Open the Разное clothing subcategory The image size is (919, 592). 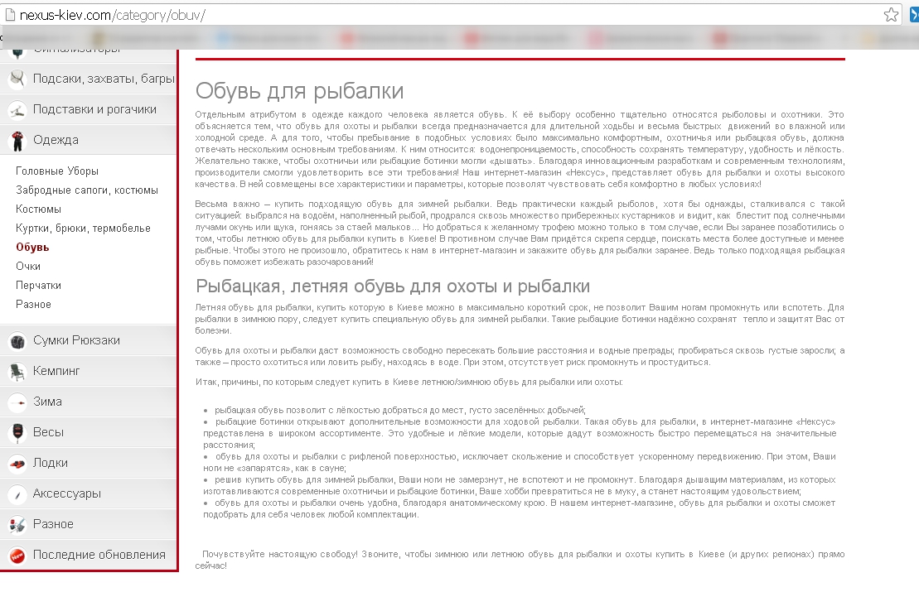(x=33, y=305)
